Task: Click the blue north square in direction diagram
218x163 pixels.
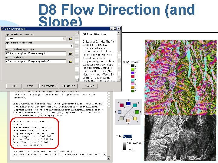Action: coord(128,104)
